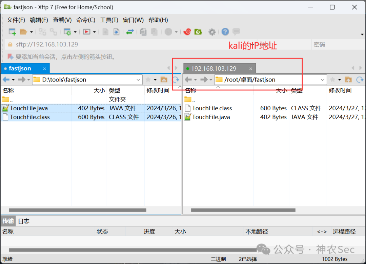Image resolution: width=366 pixels, height=264 pixels.
Task: Open Help with blue question icon
Action: [x=225, y=32]
